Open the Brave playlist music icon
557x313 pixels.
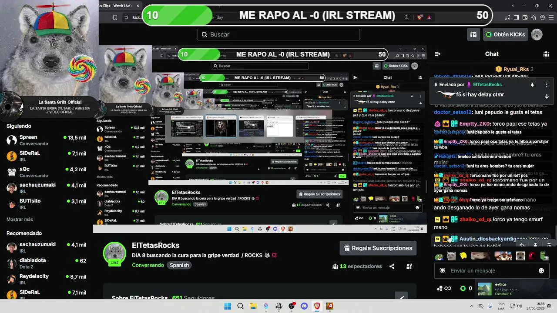point(508,17)
